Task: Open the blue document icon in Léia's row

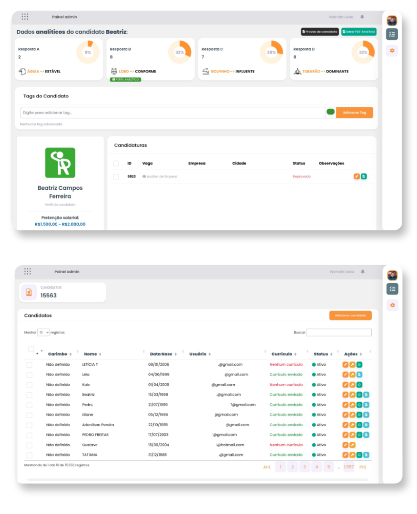Action: coord(359,374)
